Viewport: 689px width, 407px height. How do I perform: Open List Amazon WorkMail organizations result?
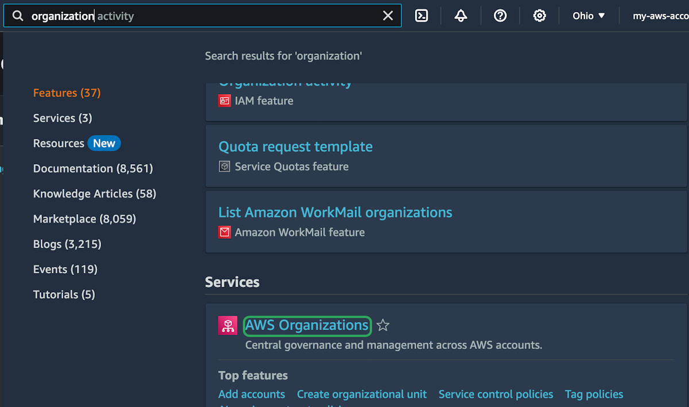(335, 212)
